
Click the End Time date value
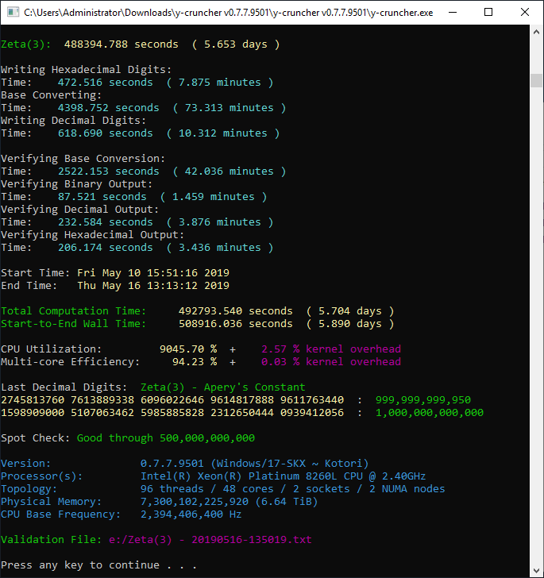[x=152, y=286]
